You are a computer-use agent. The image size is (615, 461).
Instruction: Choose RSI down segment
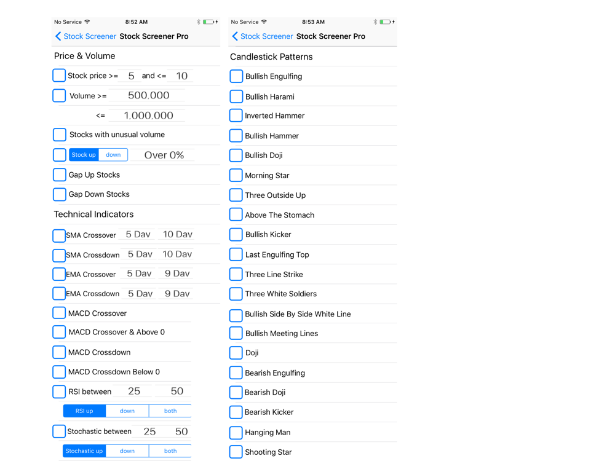[127, 411]
